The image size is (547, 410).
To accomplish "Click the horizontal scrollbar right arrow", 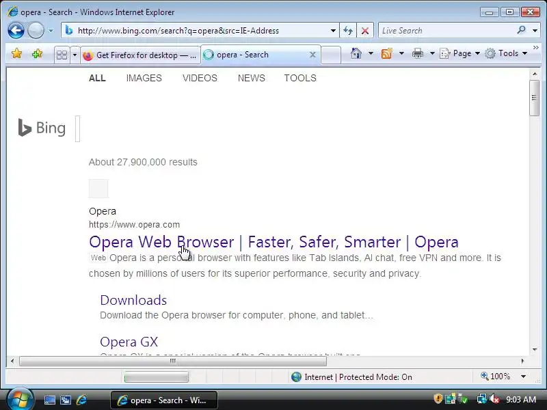I will point(522,361).
